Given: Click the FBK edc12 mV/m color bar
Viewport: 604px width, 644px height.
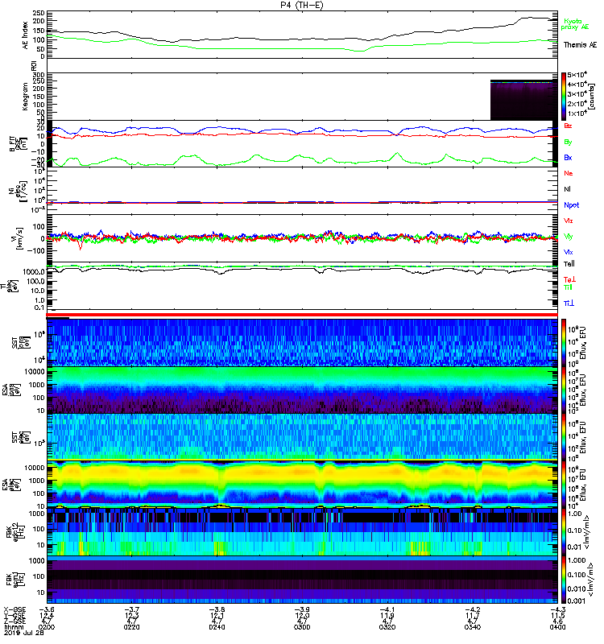Looking at the screenshot, I should tap(564, 532).
